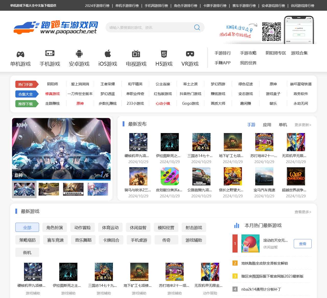Open the 我的世界 navigation link

point(248,63)
